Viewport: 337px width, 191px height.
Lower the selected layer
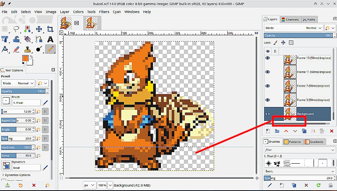click(x=295, y=131)
